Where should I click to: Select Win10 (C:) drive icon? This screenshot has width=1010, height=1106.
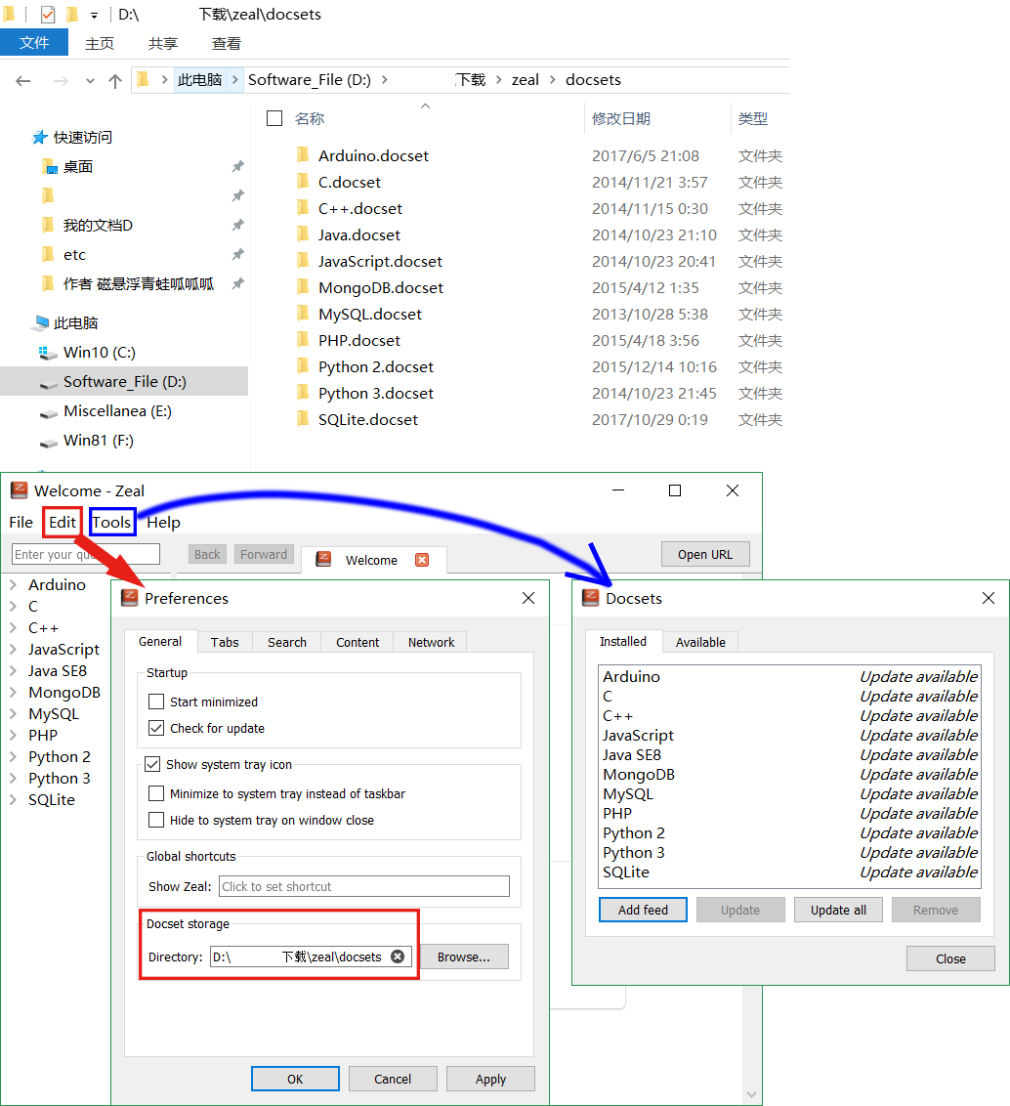pos(47,352)
